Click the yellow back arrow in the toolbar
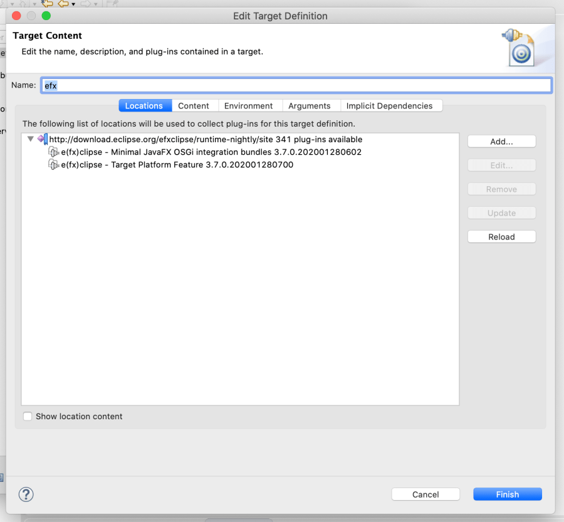This screenshot has width=564, height=522. click(x=63, y=4)
